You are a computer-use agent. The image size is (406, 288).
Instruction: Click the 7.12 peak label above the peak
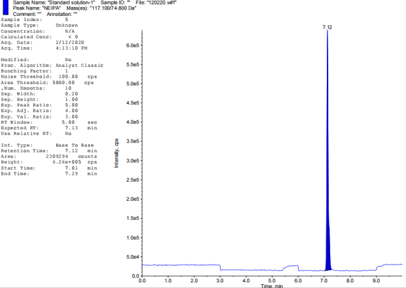pyautogui.click(x=327, y=27)
